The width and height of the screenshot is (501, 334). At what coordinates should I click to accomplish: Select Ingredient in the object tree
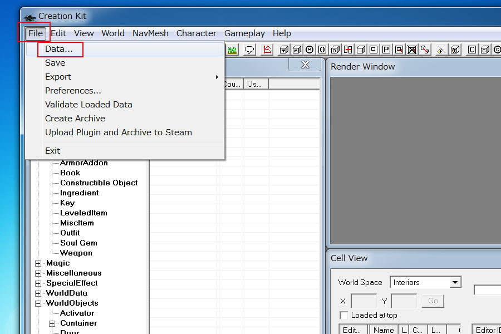[79, 193]
